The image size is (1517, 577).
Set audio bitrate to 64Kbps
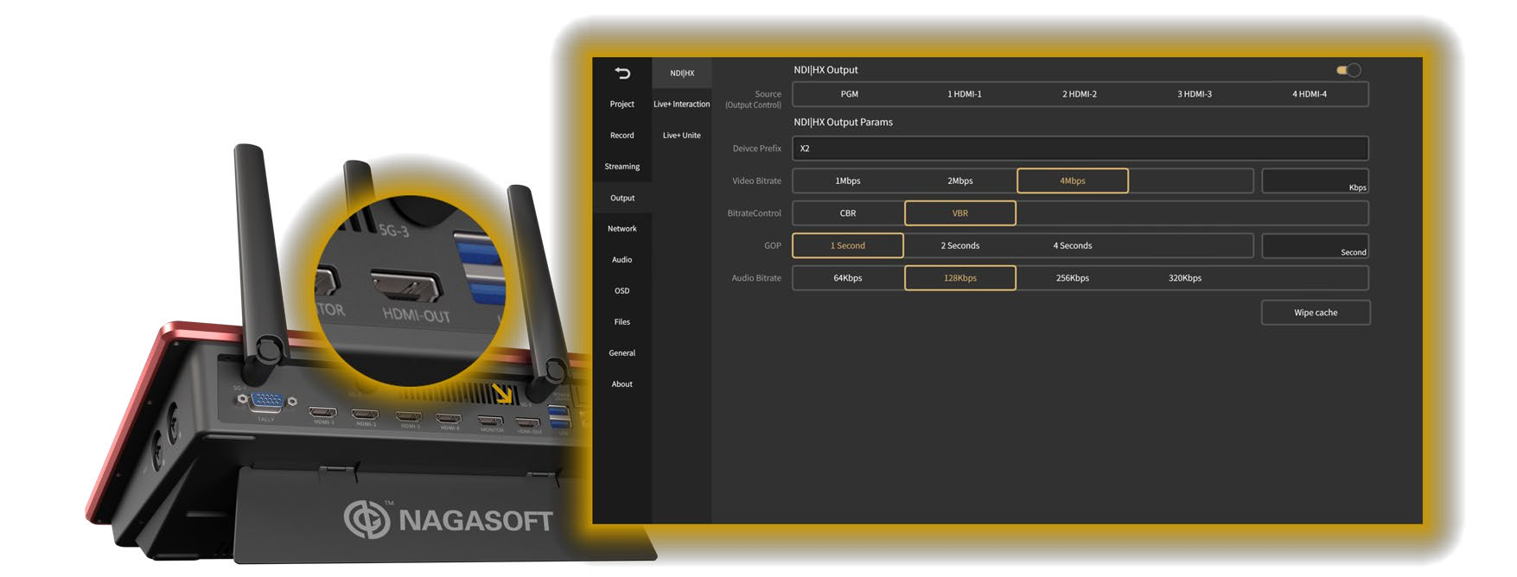click(x=848, y=278)
